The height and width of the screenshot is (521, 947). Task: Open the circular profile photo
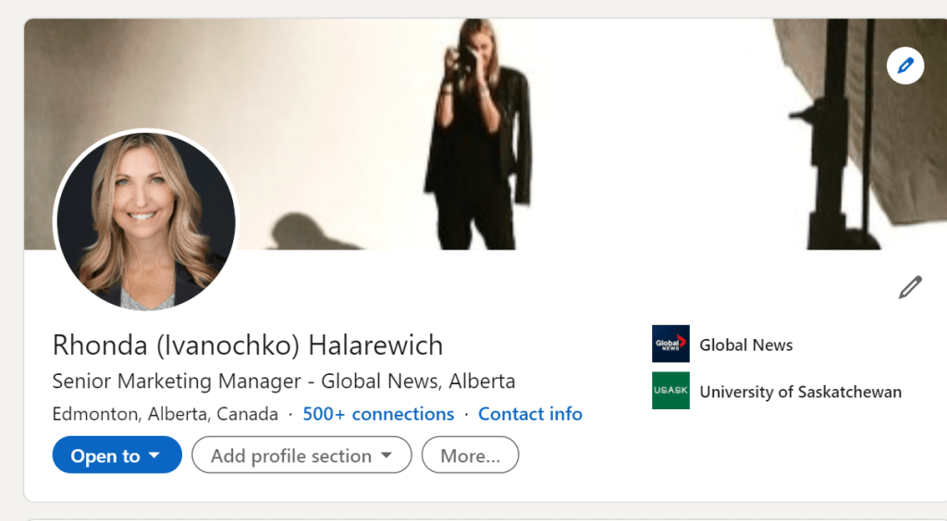pyautogui.click(x=146, y=220)
